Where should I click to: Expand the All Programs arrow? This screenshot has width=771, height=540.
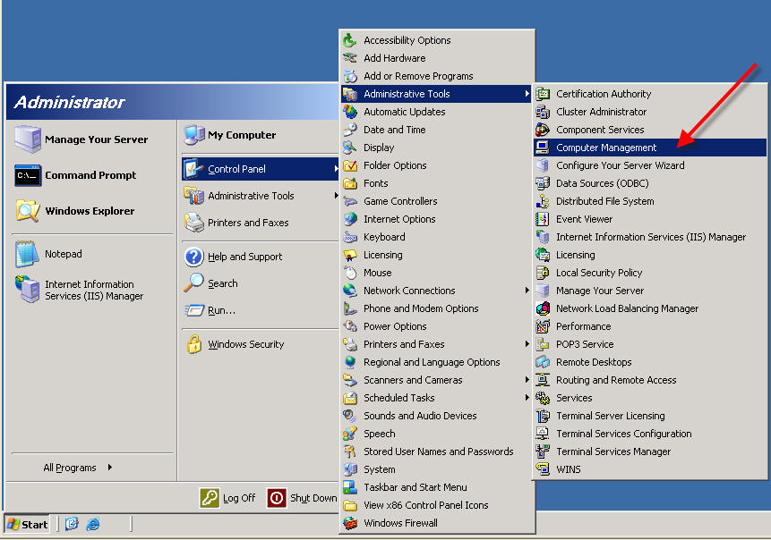(109, 468)
